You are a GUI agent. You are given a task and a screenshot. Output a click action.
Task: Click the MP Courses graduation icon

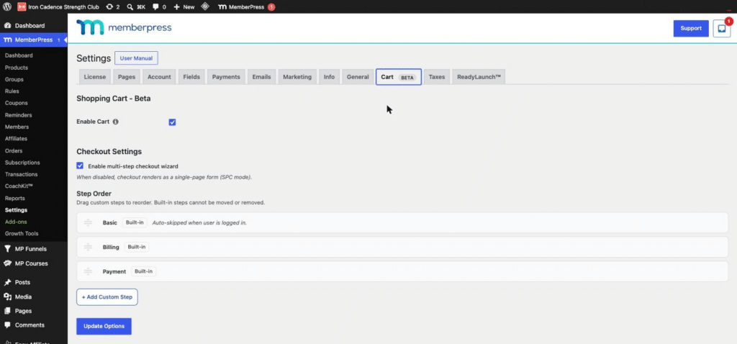click(7, 263)
